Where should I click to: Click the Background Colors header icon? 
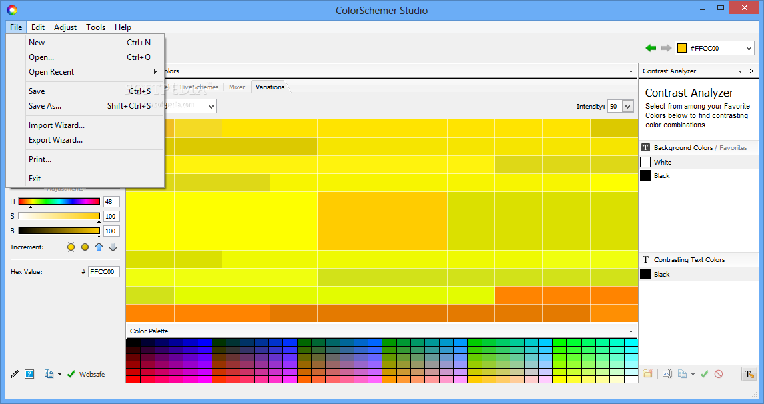coord(646,147)
